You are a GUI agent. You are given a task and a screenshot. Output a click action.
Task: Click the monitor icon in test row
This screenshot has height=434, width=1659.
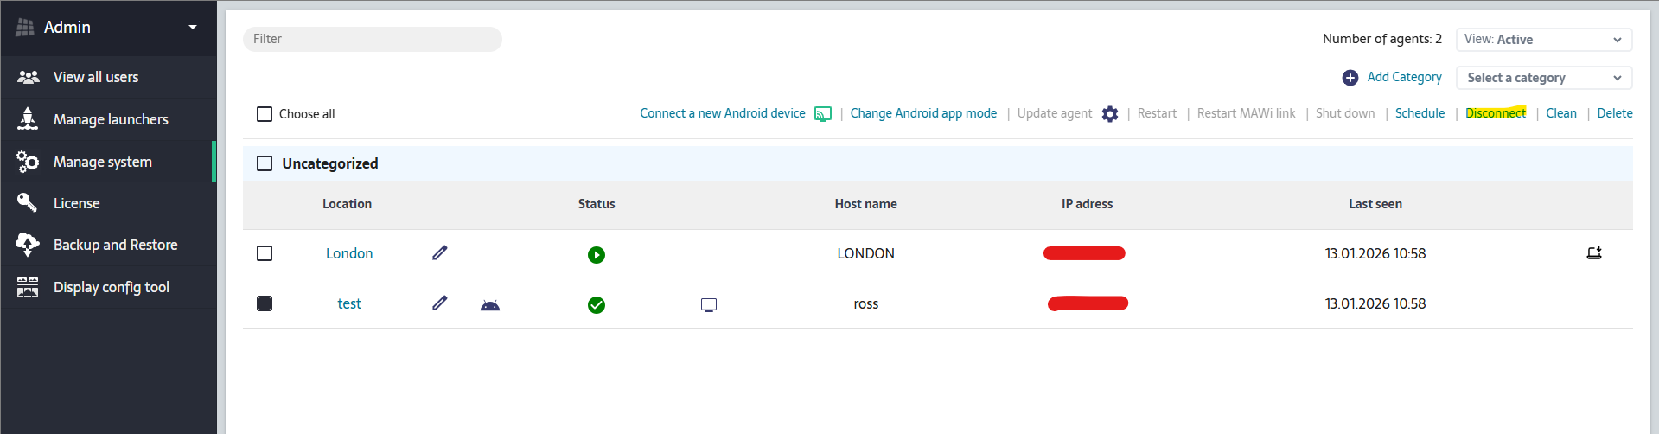[709, 304]
